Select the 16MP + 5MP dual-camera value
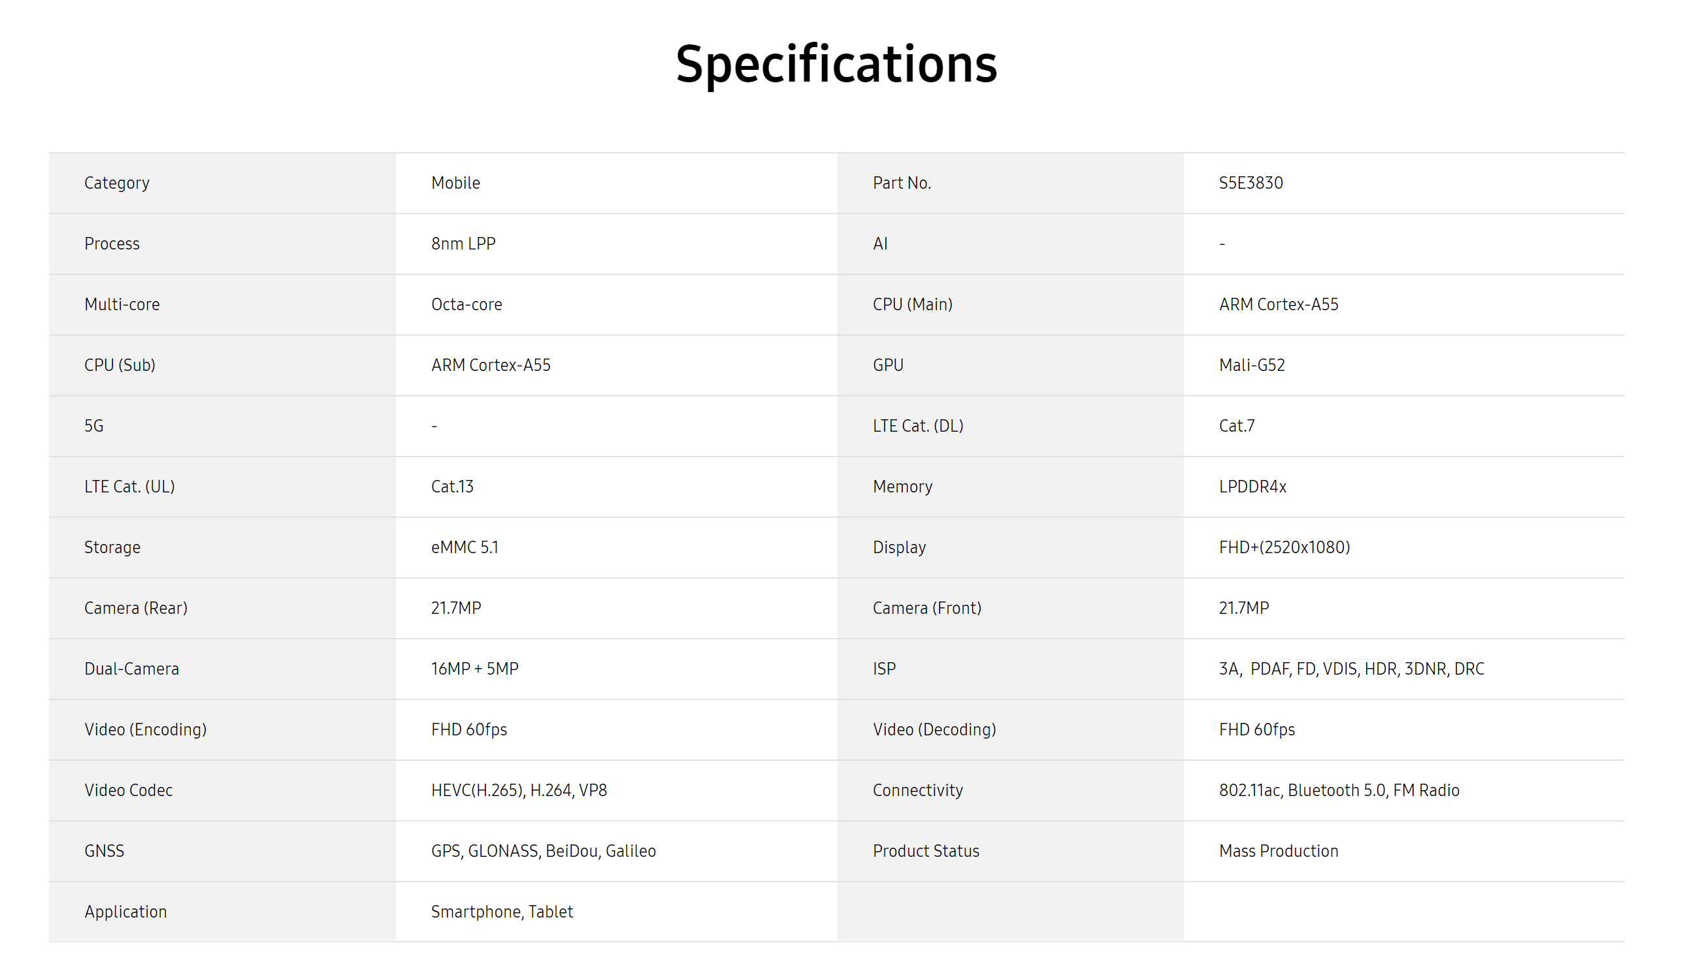The width and height of the screenshot is (1700, 960). [x=474, y=668]
